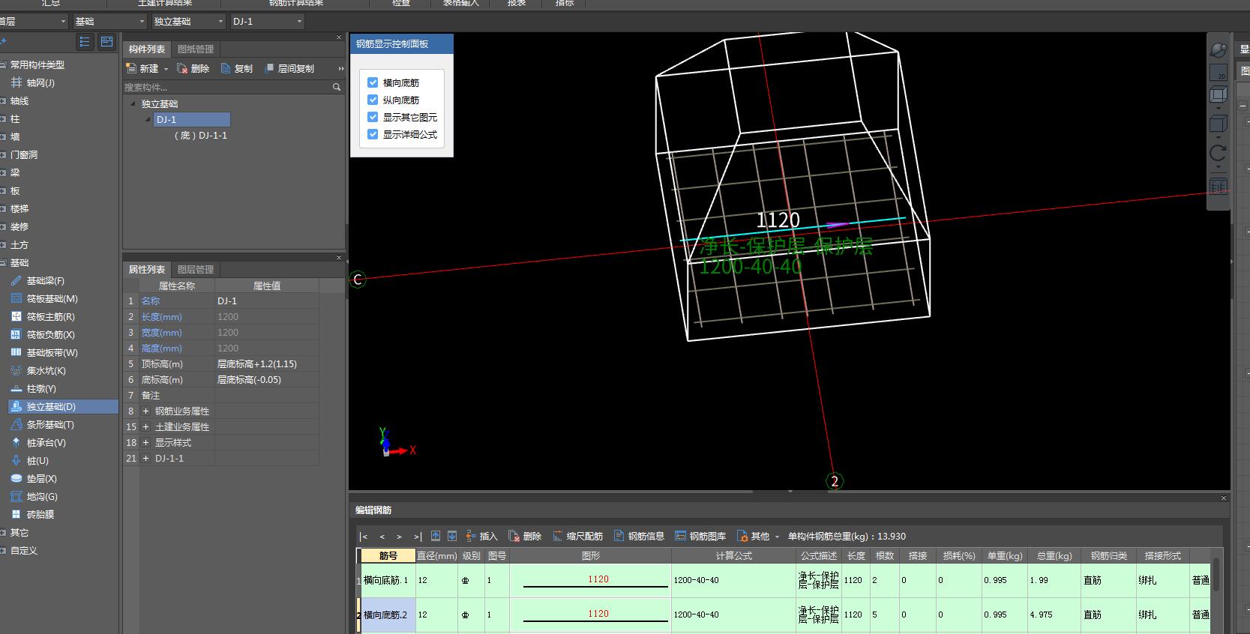Switch to 构件列表 tab
Viewport: 1250px width, 634px height.
pos(147,49)
